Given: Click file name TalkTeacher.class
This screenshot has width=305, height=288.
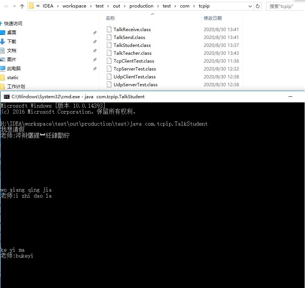Looking at the screenshot, I should (x=132, y=53).
